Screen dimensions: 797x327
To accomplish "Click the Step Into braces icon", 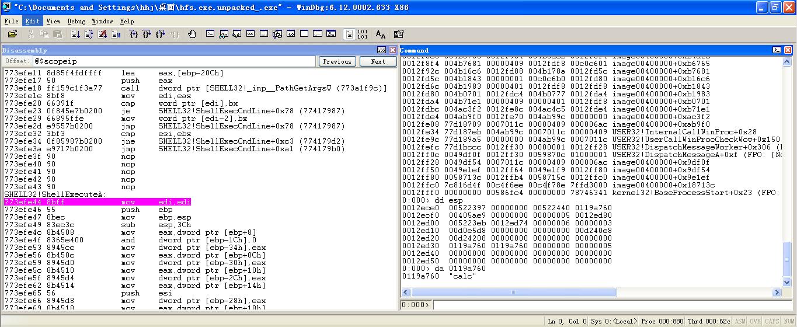I will tap(134, 34).
